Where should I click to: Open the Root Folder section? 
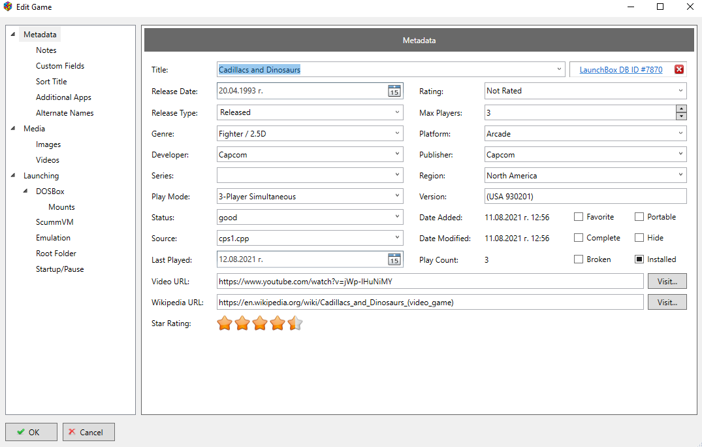pos(56,254)
